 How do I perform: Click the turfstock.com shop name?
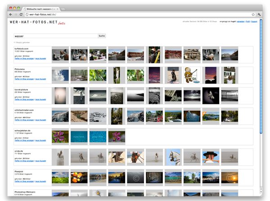pos(21,49)
